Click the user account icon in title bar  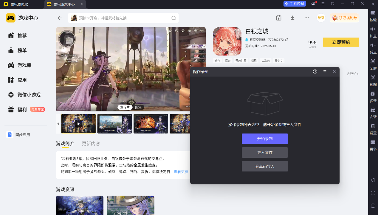click(313, 4)
